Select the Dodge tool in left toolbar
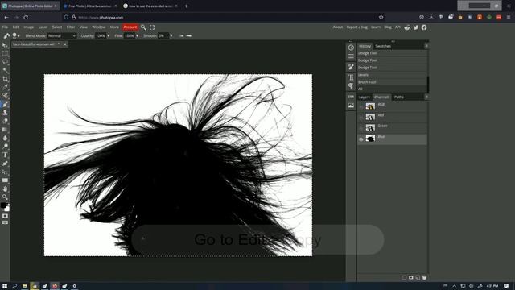This screenshot has height=290, width=515. pos(5,147)
